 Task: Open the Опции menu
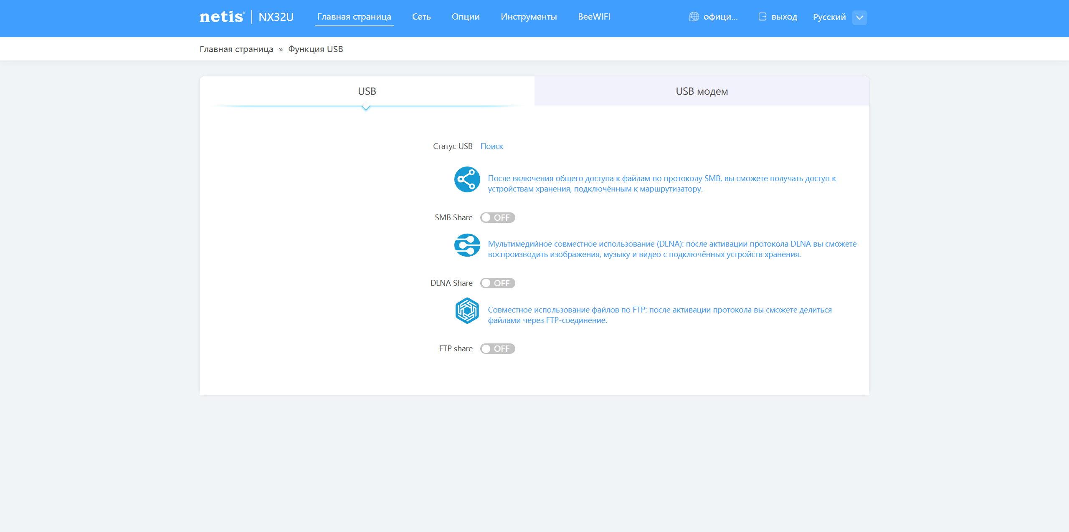tap(466, 17)
